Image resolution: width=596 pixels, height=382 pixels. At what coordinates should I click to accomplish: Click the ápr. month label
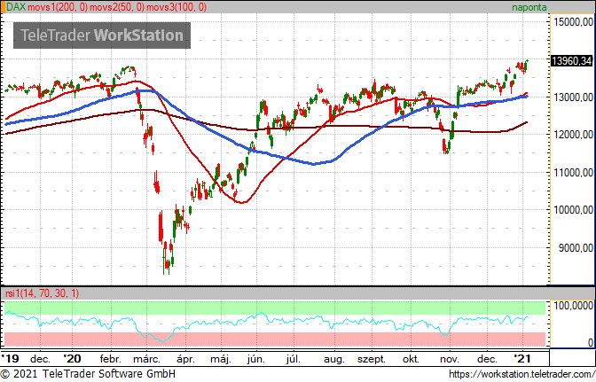pyautogui.click(x=185, y=359)
